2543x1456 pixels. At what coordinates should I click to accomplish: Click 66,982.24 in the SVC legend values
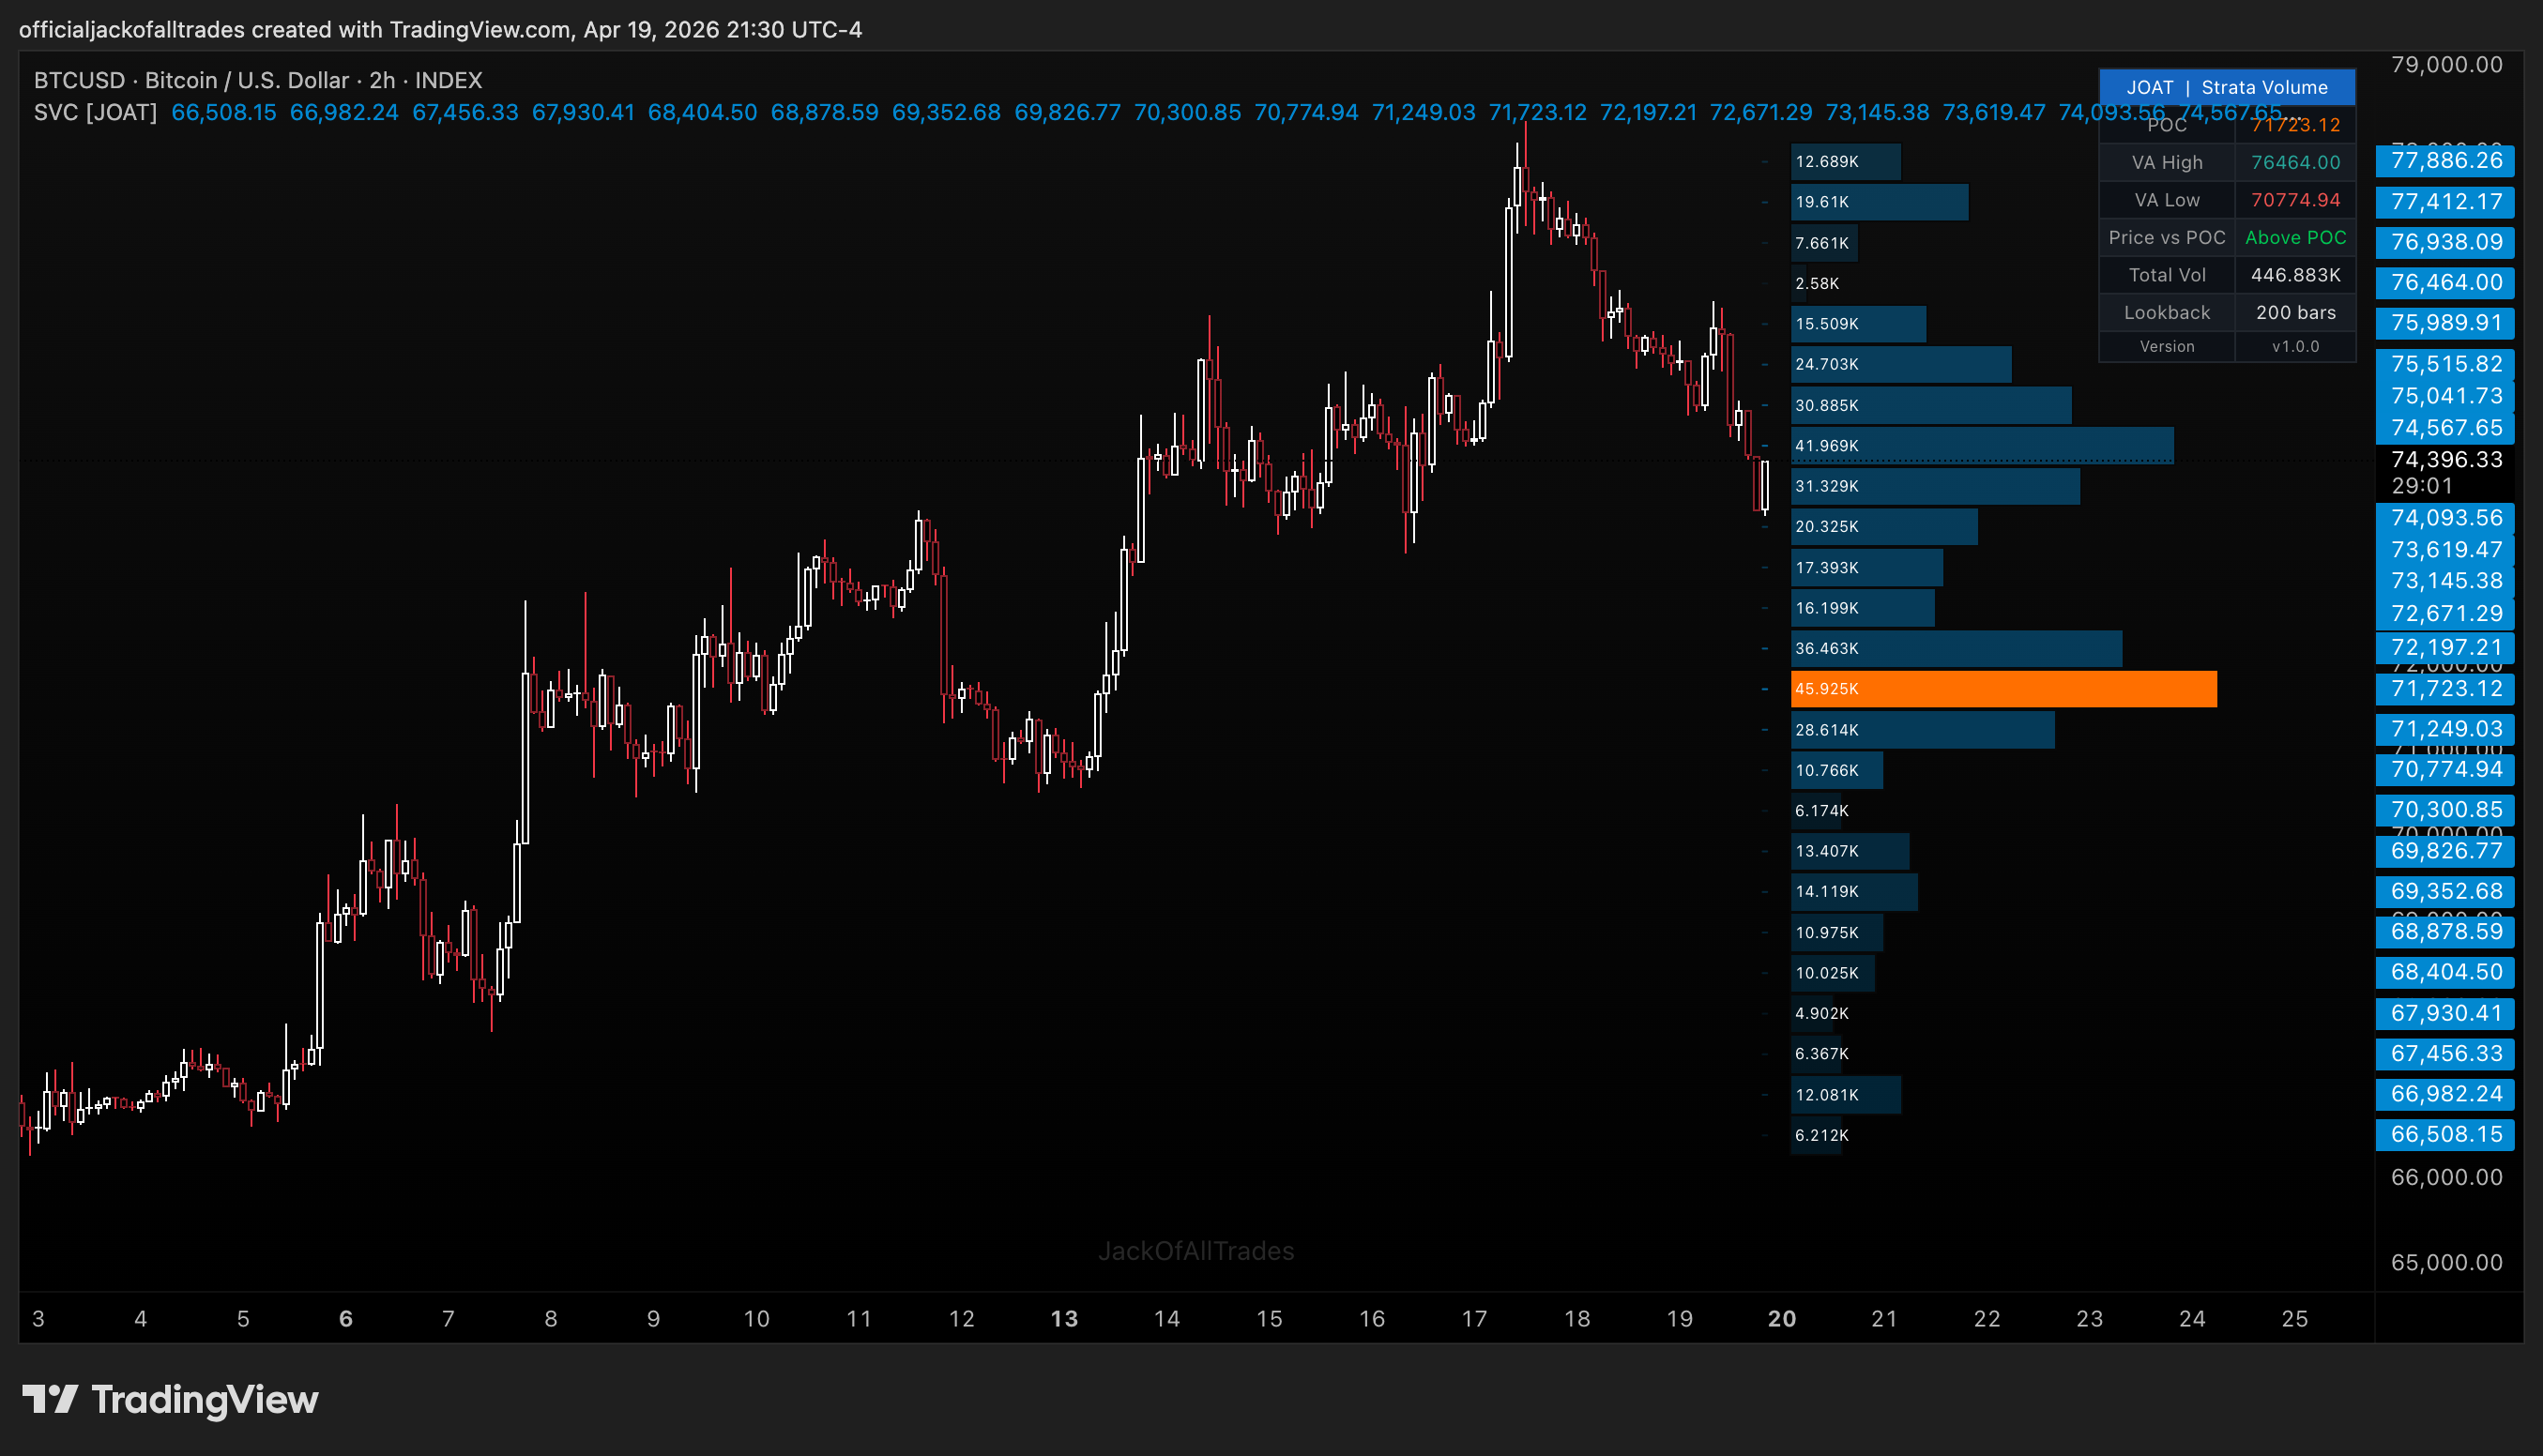(344, 112)
